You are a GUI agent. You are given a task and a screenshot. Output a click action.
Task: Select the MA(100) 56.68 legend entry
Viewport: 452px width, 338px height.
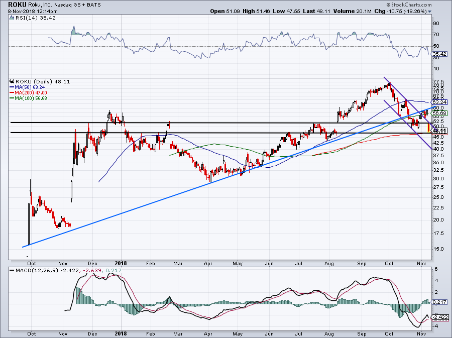(31, 98)
